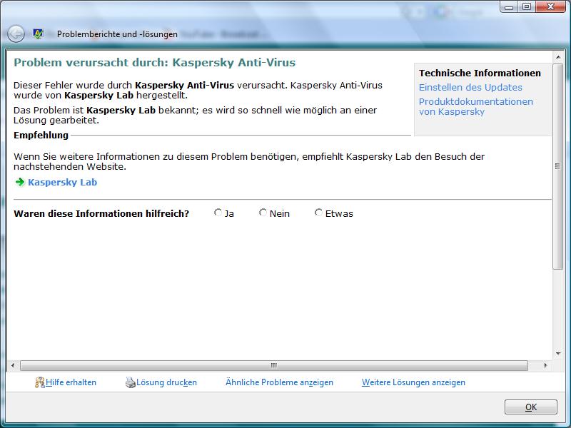Click the 'Technische Informationen' heading
The height and width of the screenshot is (428, 571).
480,73
